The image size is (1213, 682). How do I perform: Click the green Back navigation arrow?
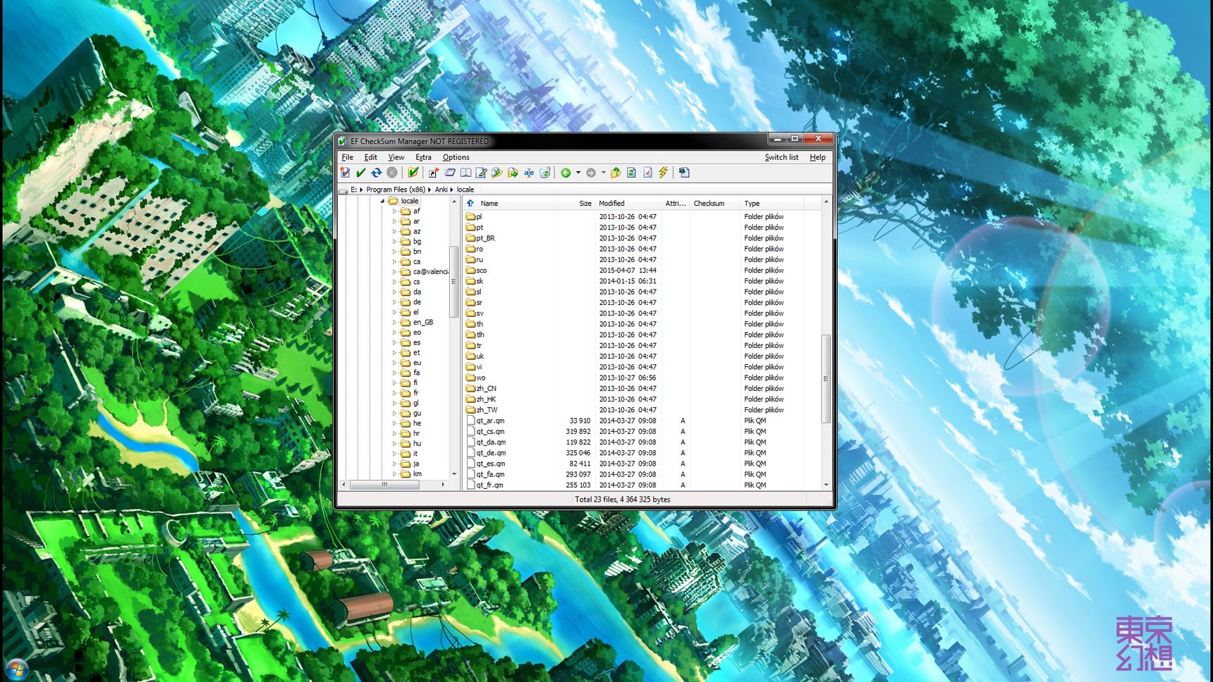tap(566, 173)
